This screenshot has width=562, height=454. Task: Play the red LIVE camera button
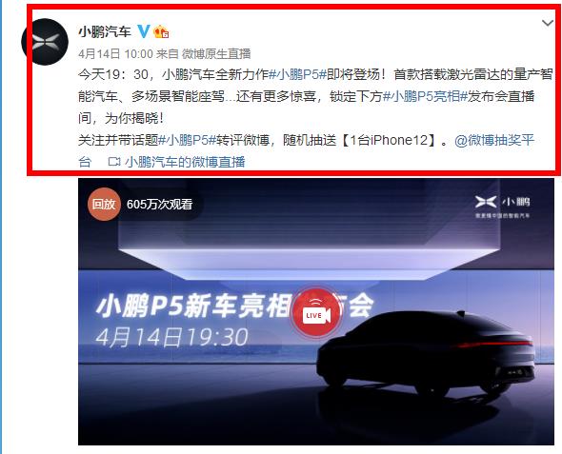pyautogui.click(x=315, y=314)
